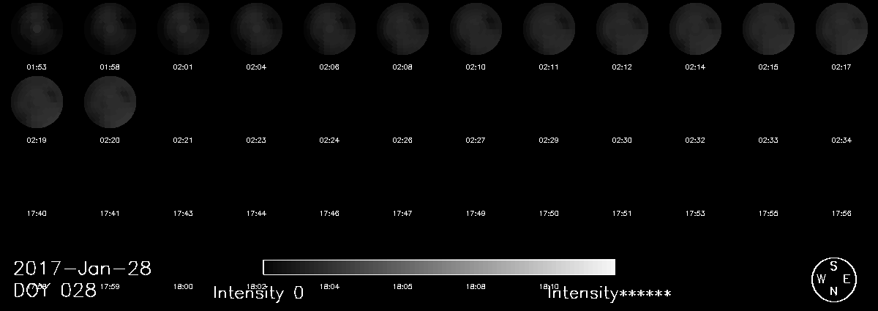Image resolution: width=878 pixels, height=311 pixels.
Task: Choose the second-row disk image at 02:19
Action: [37, 102]
